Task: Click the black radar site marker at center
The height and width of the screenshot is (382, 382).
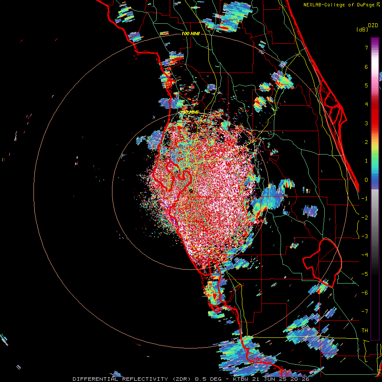Action: 191,191
